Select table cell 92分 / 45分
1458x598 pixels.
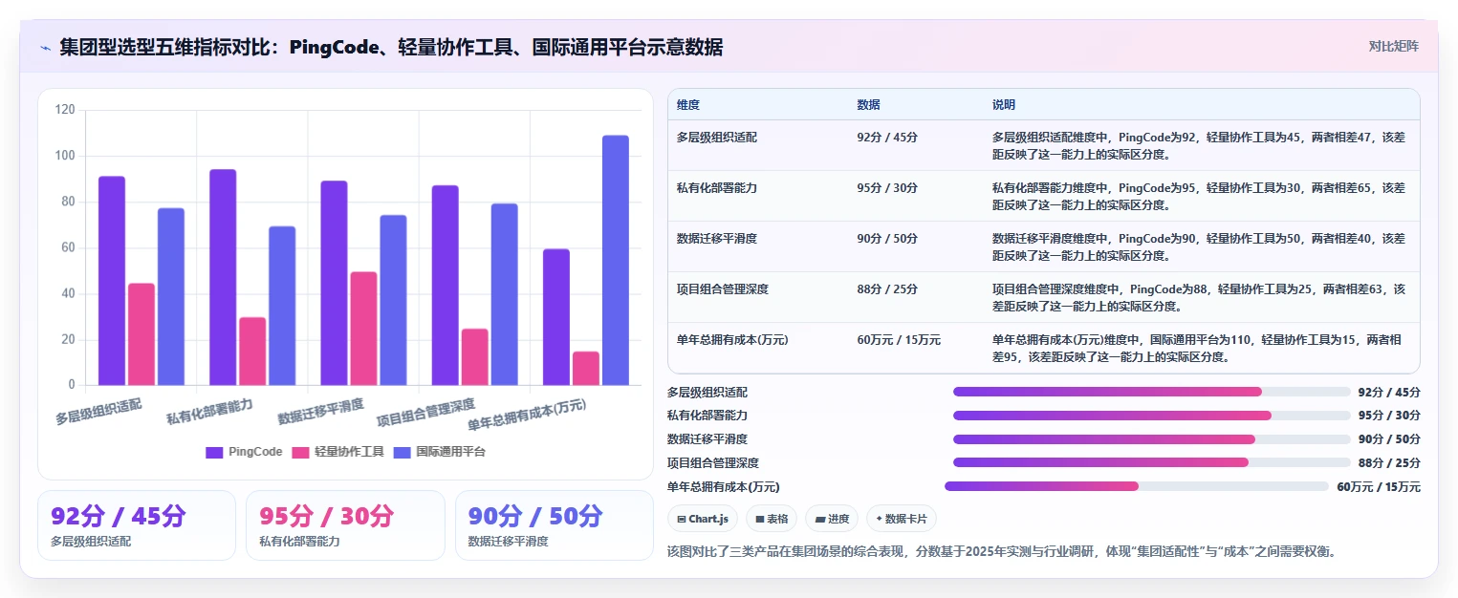tap(887, 138)
